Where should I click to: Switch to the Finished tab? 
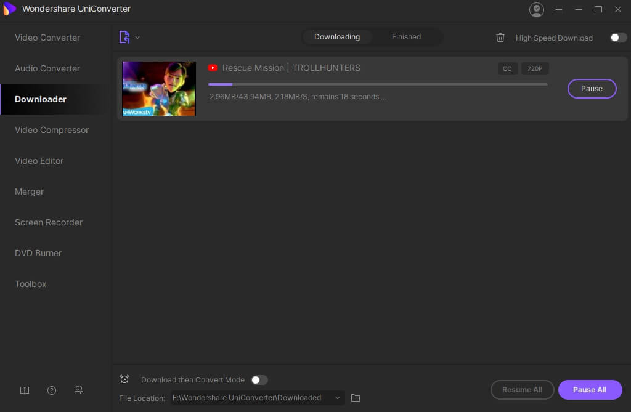pos(406,37)
